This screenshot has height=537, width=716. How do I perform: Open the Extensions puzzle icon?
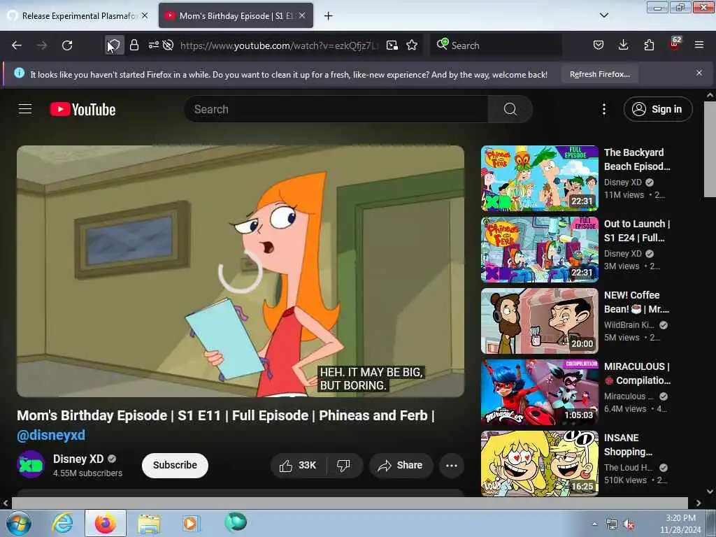coord(649,45)
